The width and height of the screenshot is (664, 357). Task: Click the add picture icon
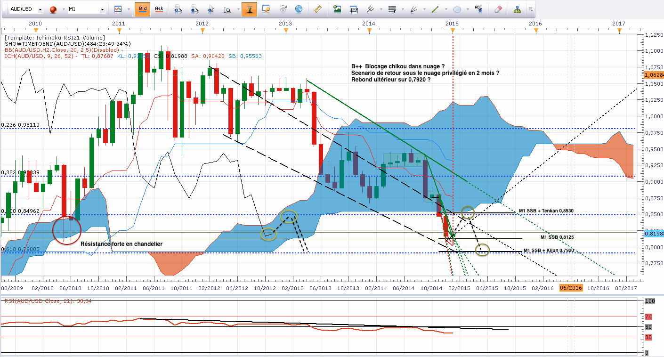pyautogui.click(x=337, y=9)
